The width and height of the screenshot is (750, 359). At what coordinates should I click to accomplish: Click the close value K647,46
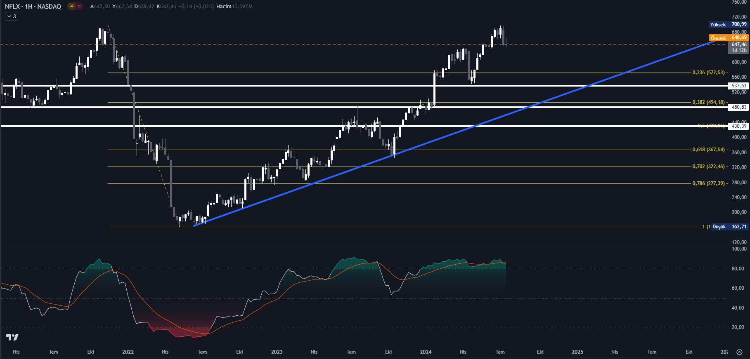point(166,7)
